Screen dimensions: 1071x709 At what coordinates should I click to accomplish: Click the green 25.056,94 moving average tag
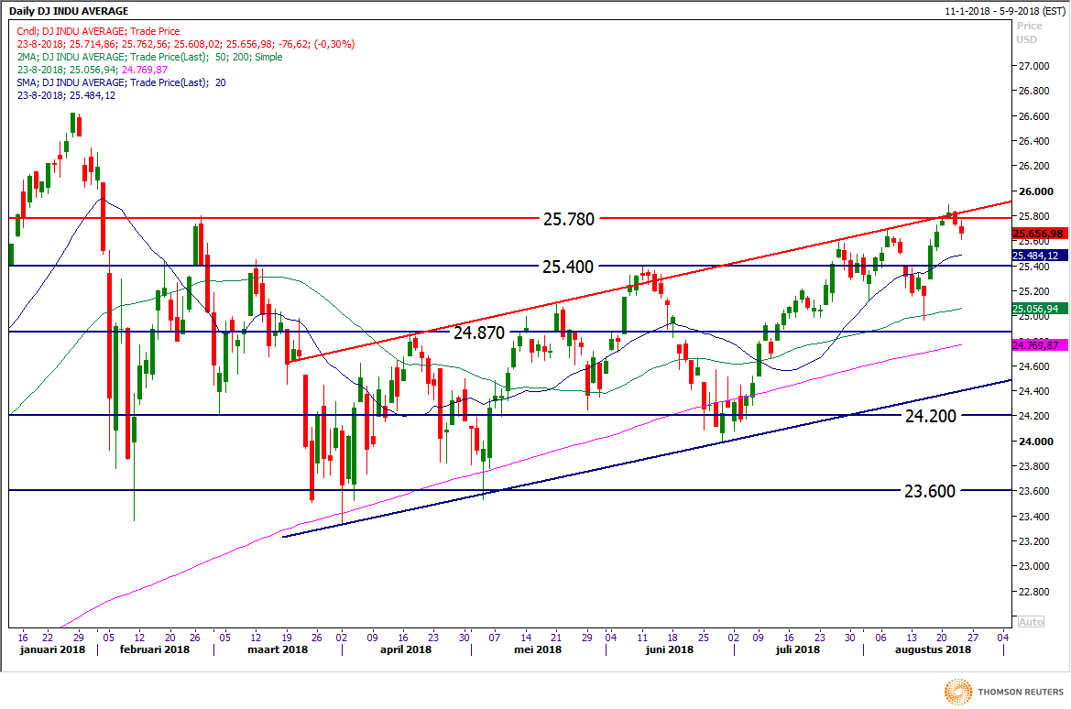[x=1036, y=309]
